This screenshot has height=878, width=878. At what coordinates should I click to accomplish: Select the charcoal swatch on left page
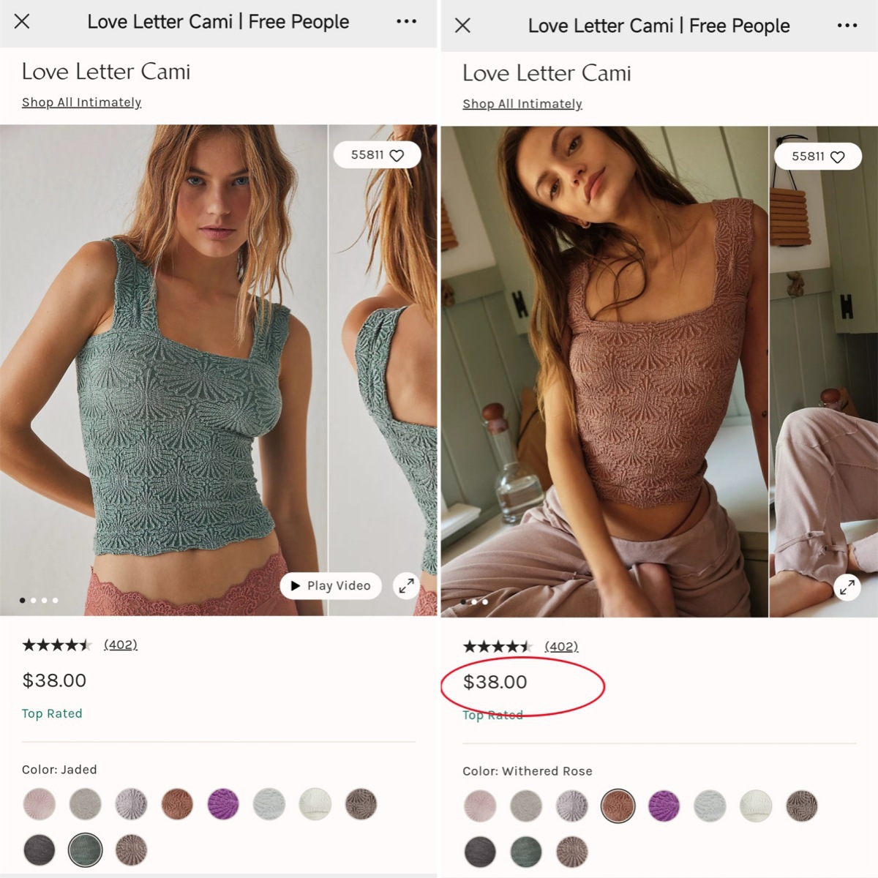click(40, 850)
